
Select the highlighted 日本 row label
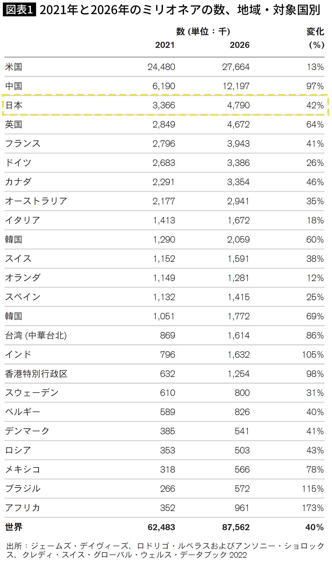pos(14,105)
